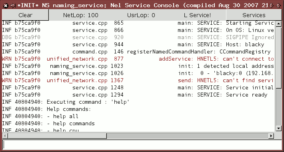Click line 'naming_service.cpp 1023'
Screen dimensions: 284x152
click(138, 66)
